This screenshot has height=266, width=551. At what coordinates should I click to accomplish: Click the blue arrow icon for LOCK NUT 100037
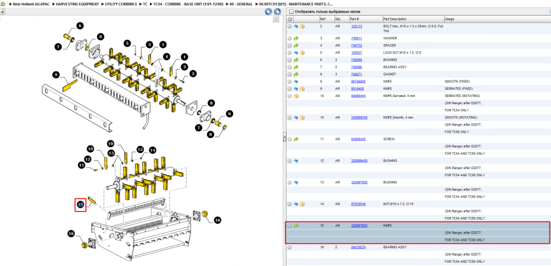296,53
